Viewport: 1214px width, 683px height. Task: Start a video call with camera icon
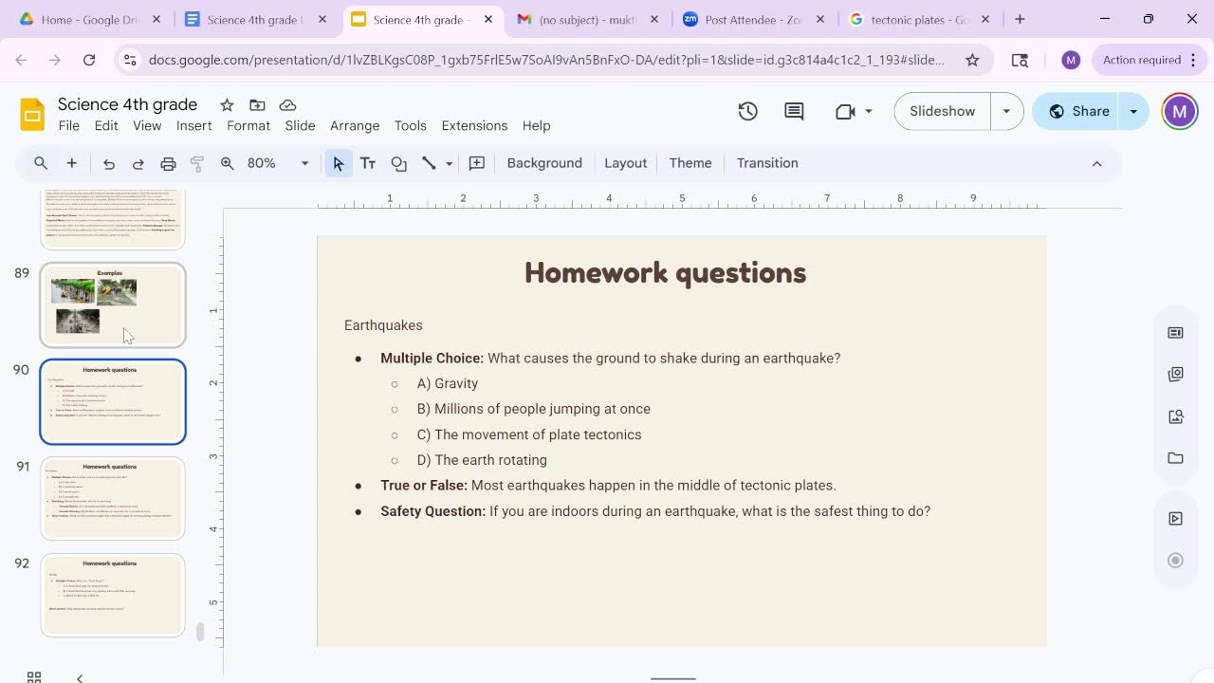coord(846,111)
